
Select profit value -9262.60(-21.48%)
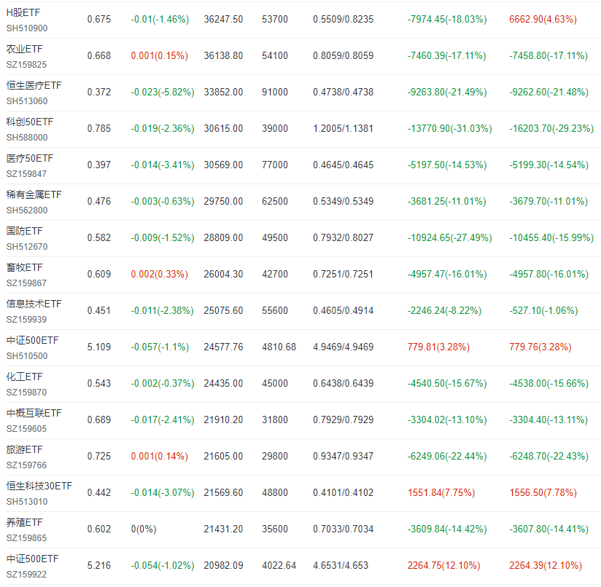[549, 92]
